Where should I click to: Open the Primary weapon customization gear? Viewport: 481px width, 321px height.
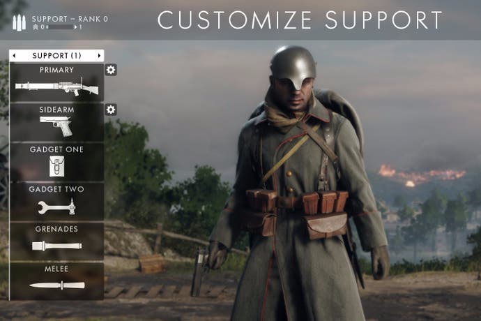pyautogui.click(x=111, y=70)
